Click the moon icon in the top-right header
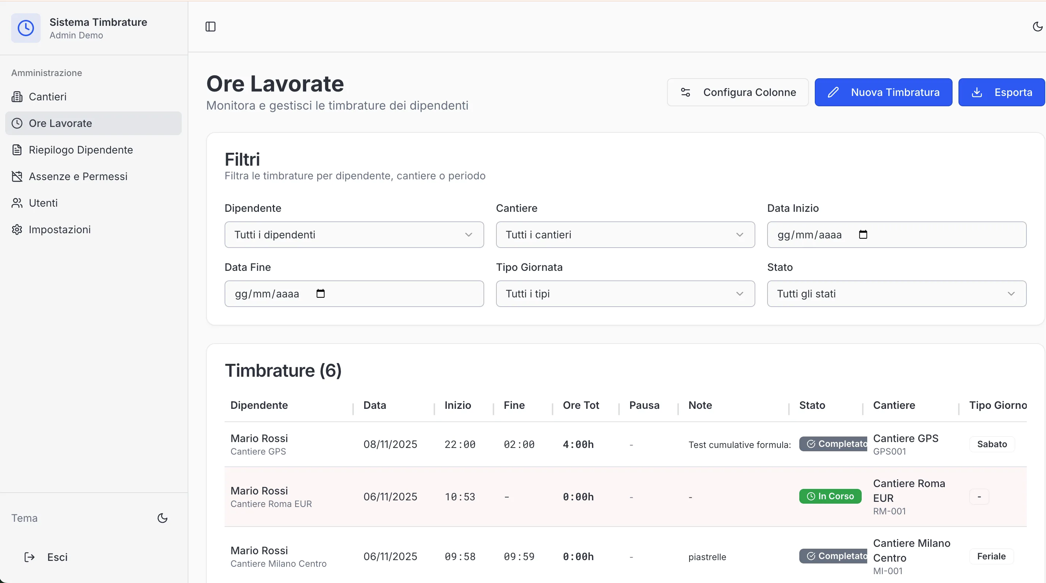This screenshot has width=1046, height=583. (1037, 27)
